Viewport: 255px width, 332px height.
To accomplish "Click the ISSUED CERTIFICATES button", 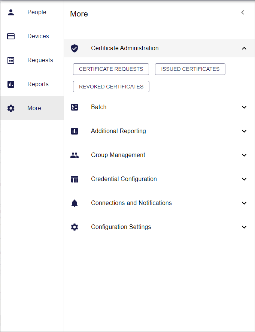I will (x=190, y=69).
